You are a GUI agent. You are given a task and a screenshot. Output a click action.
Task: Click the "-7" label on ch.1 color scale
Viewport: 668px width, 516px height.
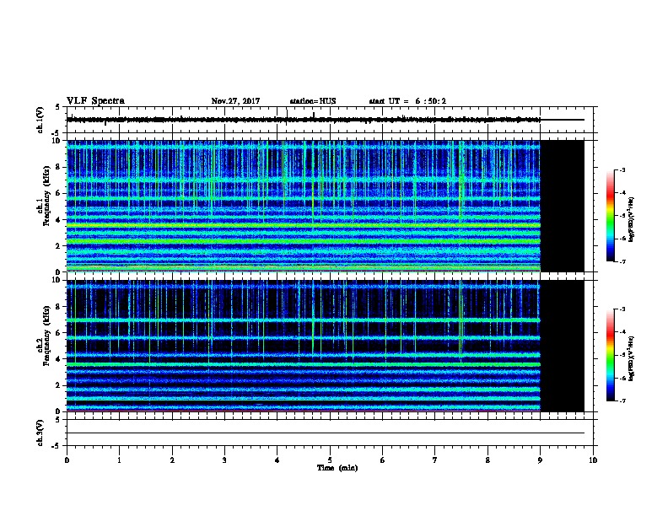622,261
